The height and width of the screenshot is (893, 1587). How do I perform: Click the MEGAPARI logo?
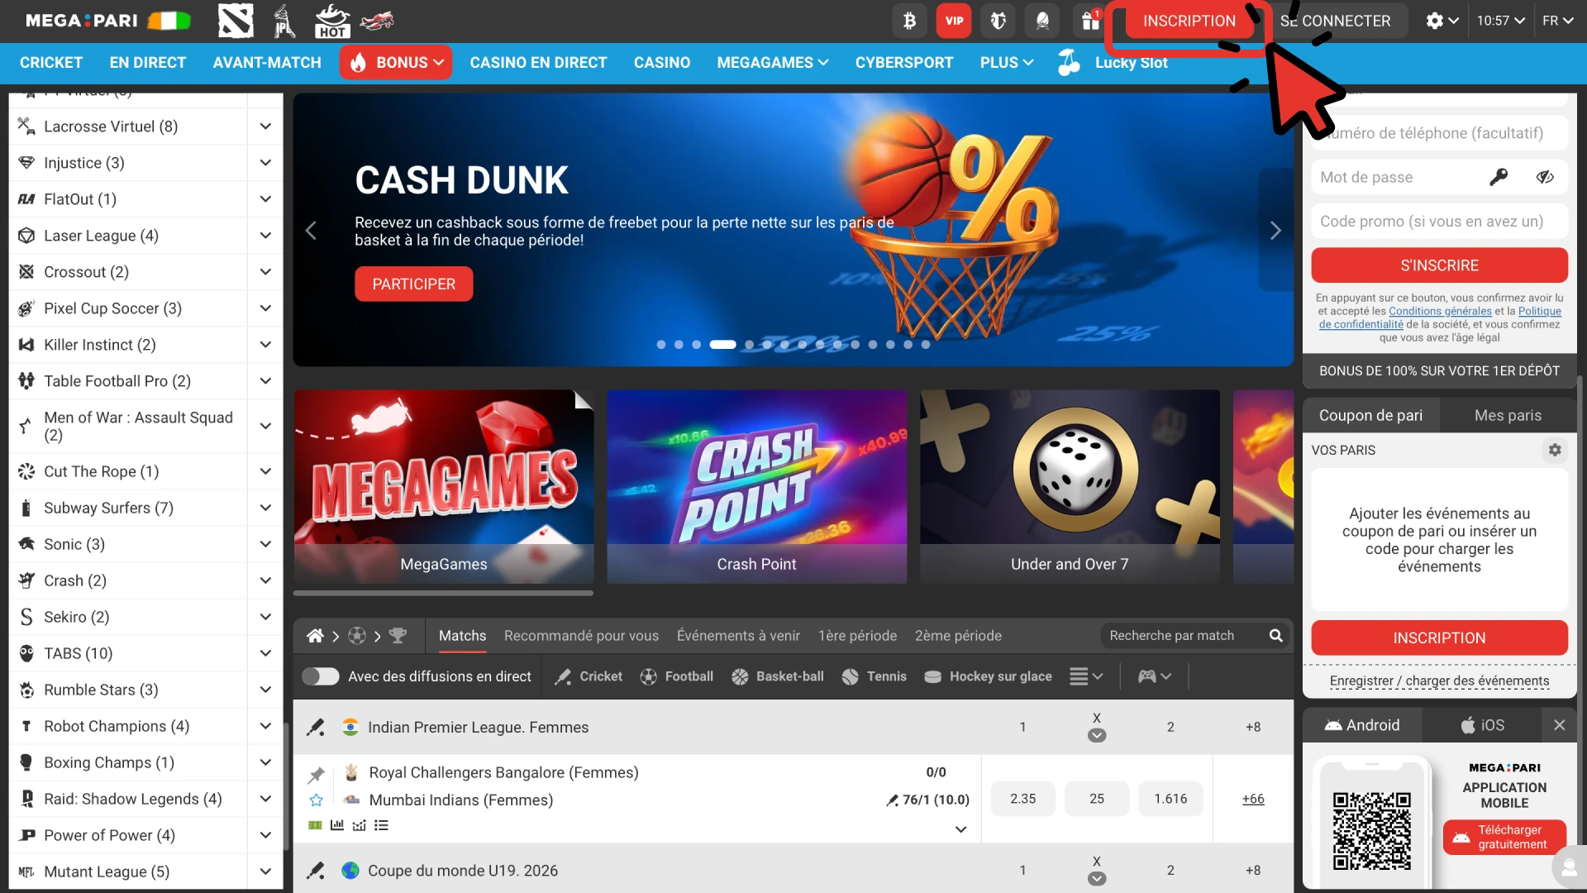(82, 21)
